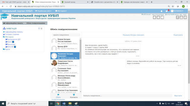
Task: Open the notifications bell icon
Action: 161,11
